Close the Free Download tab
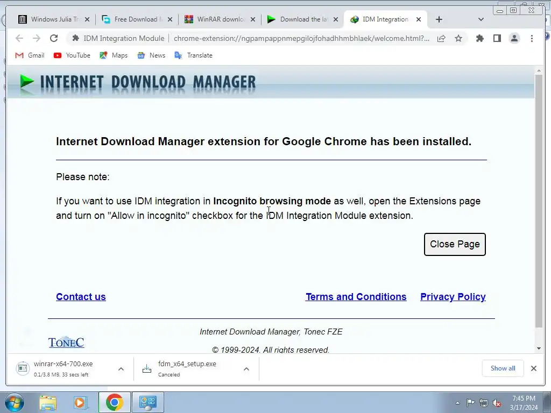 pyautogui.click(x=170, y=19)
